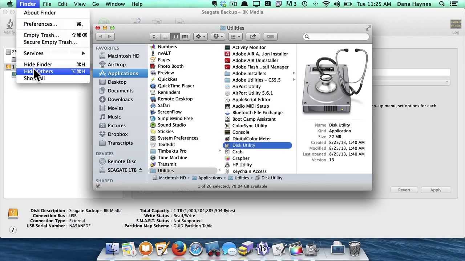Switch Finder to icon view

click(155, 37)
